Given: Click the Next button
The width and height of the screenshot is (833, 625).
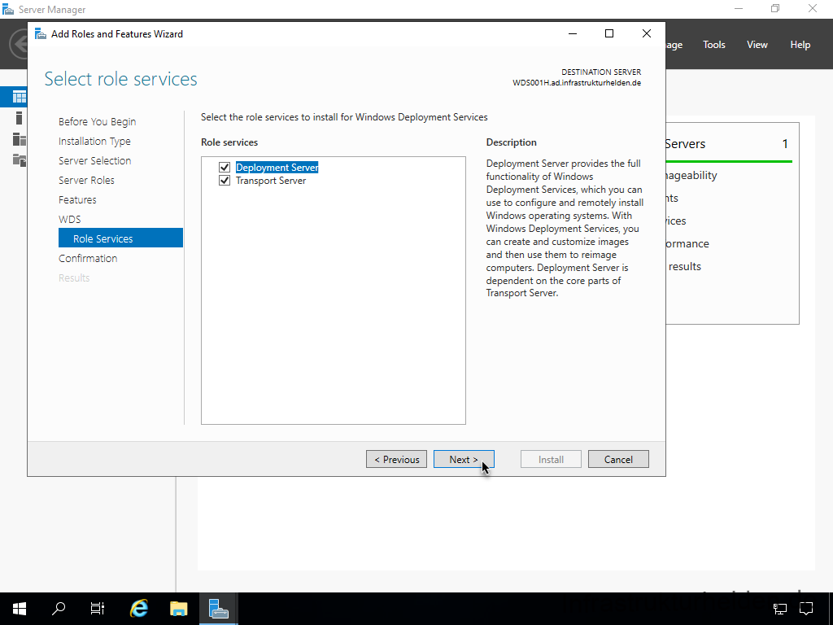Looking at the screenshot, I should [x=464, y=459].
